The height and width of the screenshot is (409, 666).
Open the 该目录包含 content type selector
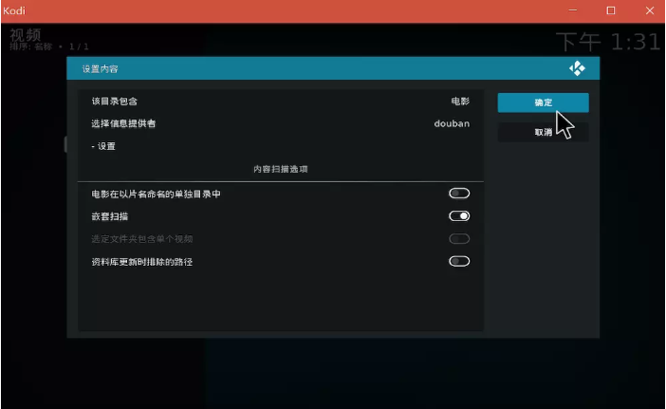coord(280,101)
